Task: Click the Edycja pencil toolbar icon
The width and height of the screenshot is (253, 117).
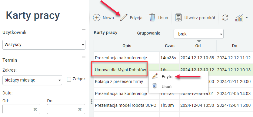Action: tap(124, 18)
